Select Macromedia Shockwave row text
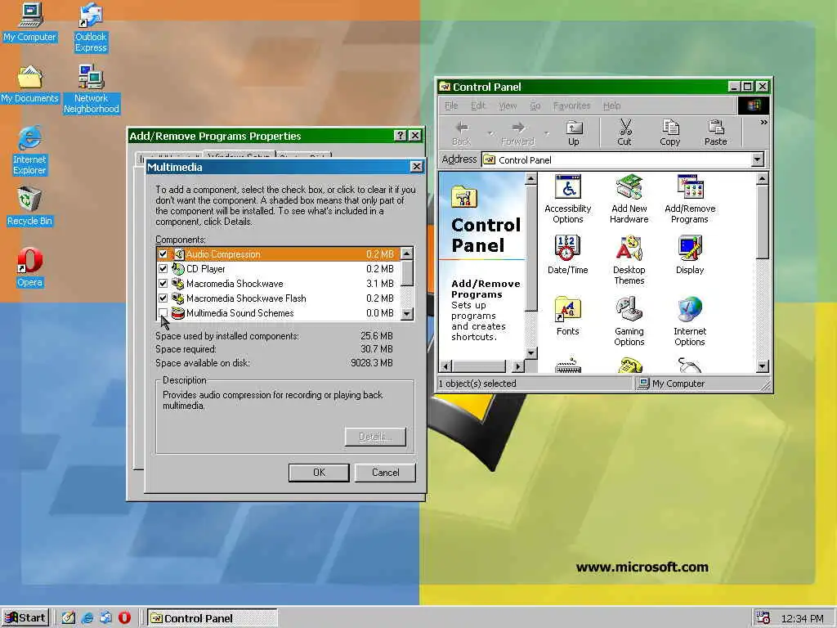837x628 pixels. [x=235, y=284]
